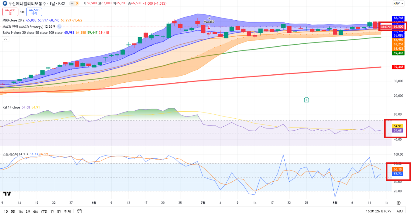Screen dimensions: 411x213
Task: Click the 8월 label on time axis
Action: pyautogui.click(x=335, y=203)
